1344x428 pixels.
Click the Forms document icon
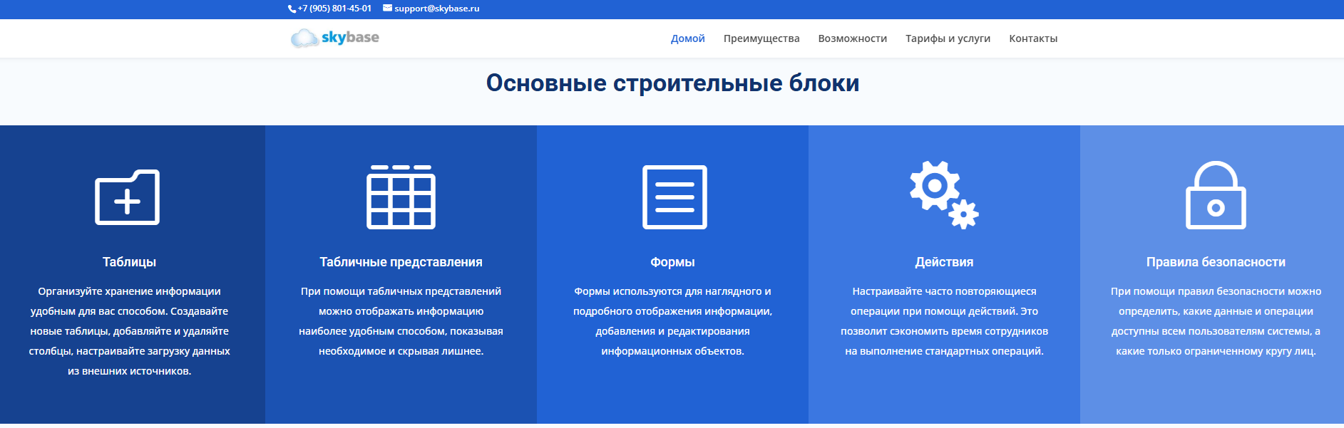click(x=674, y=197)
